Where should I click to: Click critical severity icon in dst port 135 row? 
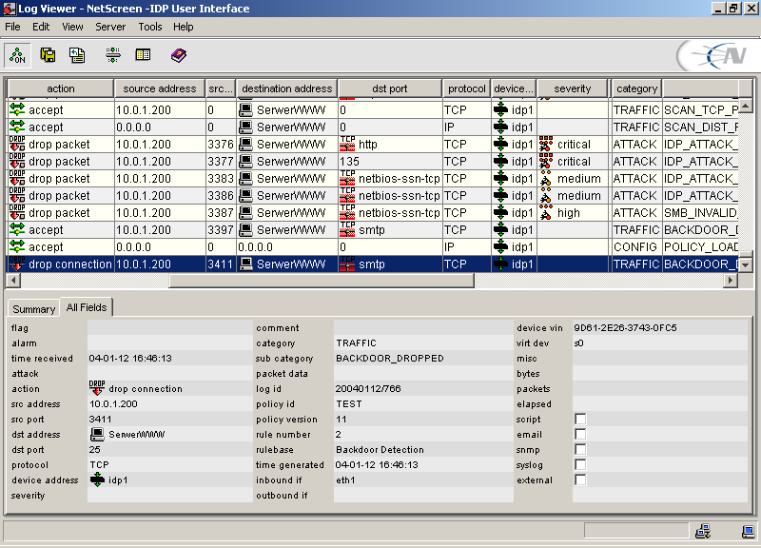pyautogui.click(x=546, y=161)
